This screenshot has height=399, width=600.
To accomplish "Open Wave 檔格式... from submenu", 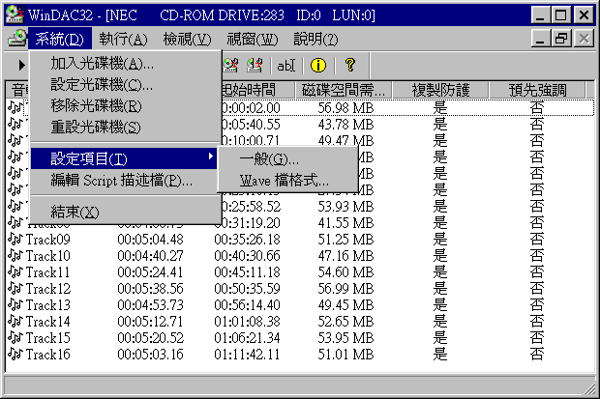I will click(287, 180).
